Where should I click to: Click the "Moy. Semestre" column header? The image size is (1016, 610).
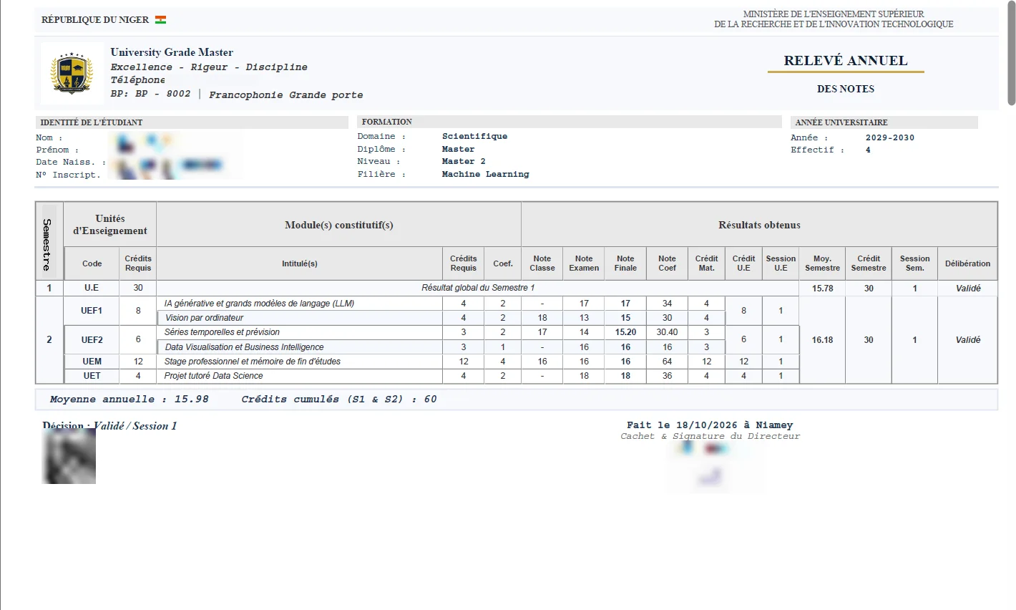[822, 263]
